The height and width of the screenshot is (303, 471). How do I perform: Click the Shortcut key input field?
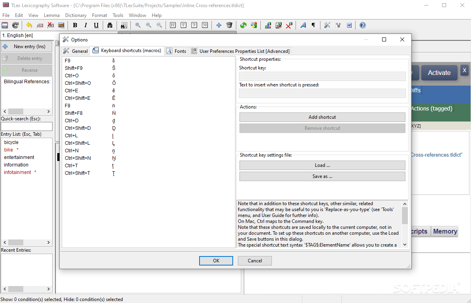click(x=322, y=76)
